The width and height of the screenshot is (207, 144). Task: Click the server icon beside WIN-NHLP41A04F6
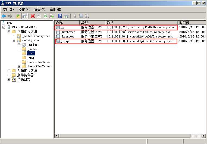[x=9, y=27]
